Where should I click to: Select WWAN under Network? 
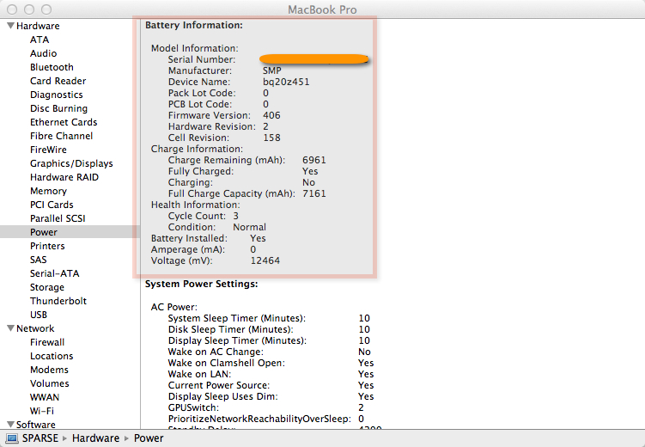click(x=45, y=397)
